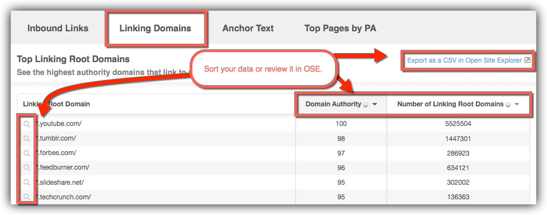Click the Domain Authority value 96
This screenshot has height=215, width=547.
(x=341, y=168)
